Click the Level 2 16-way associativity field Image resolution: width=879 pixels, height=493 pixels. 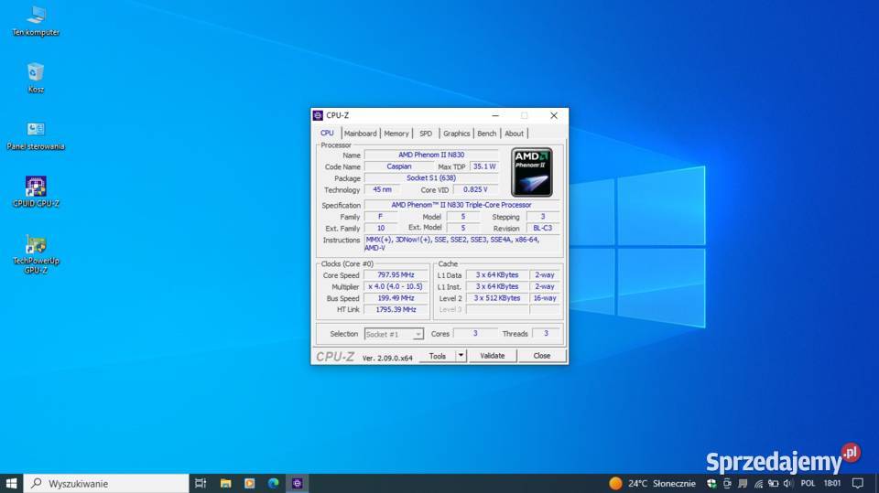(x=544, y=298)
